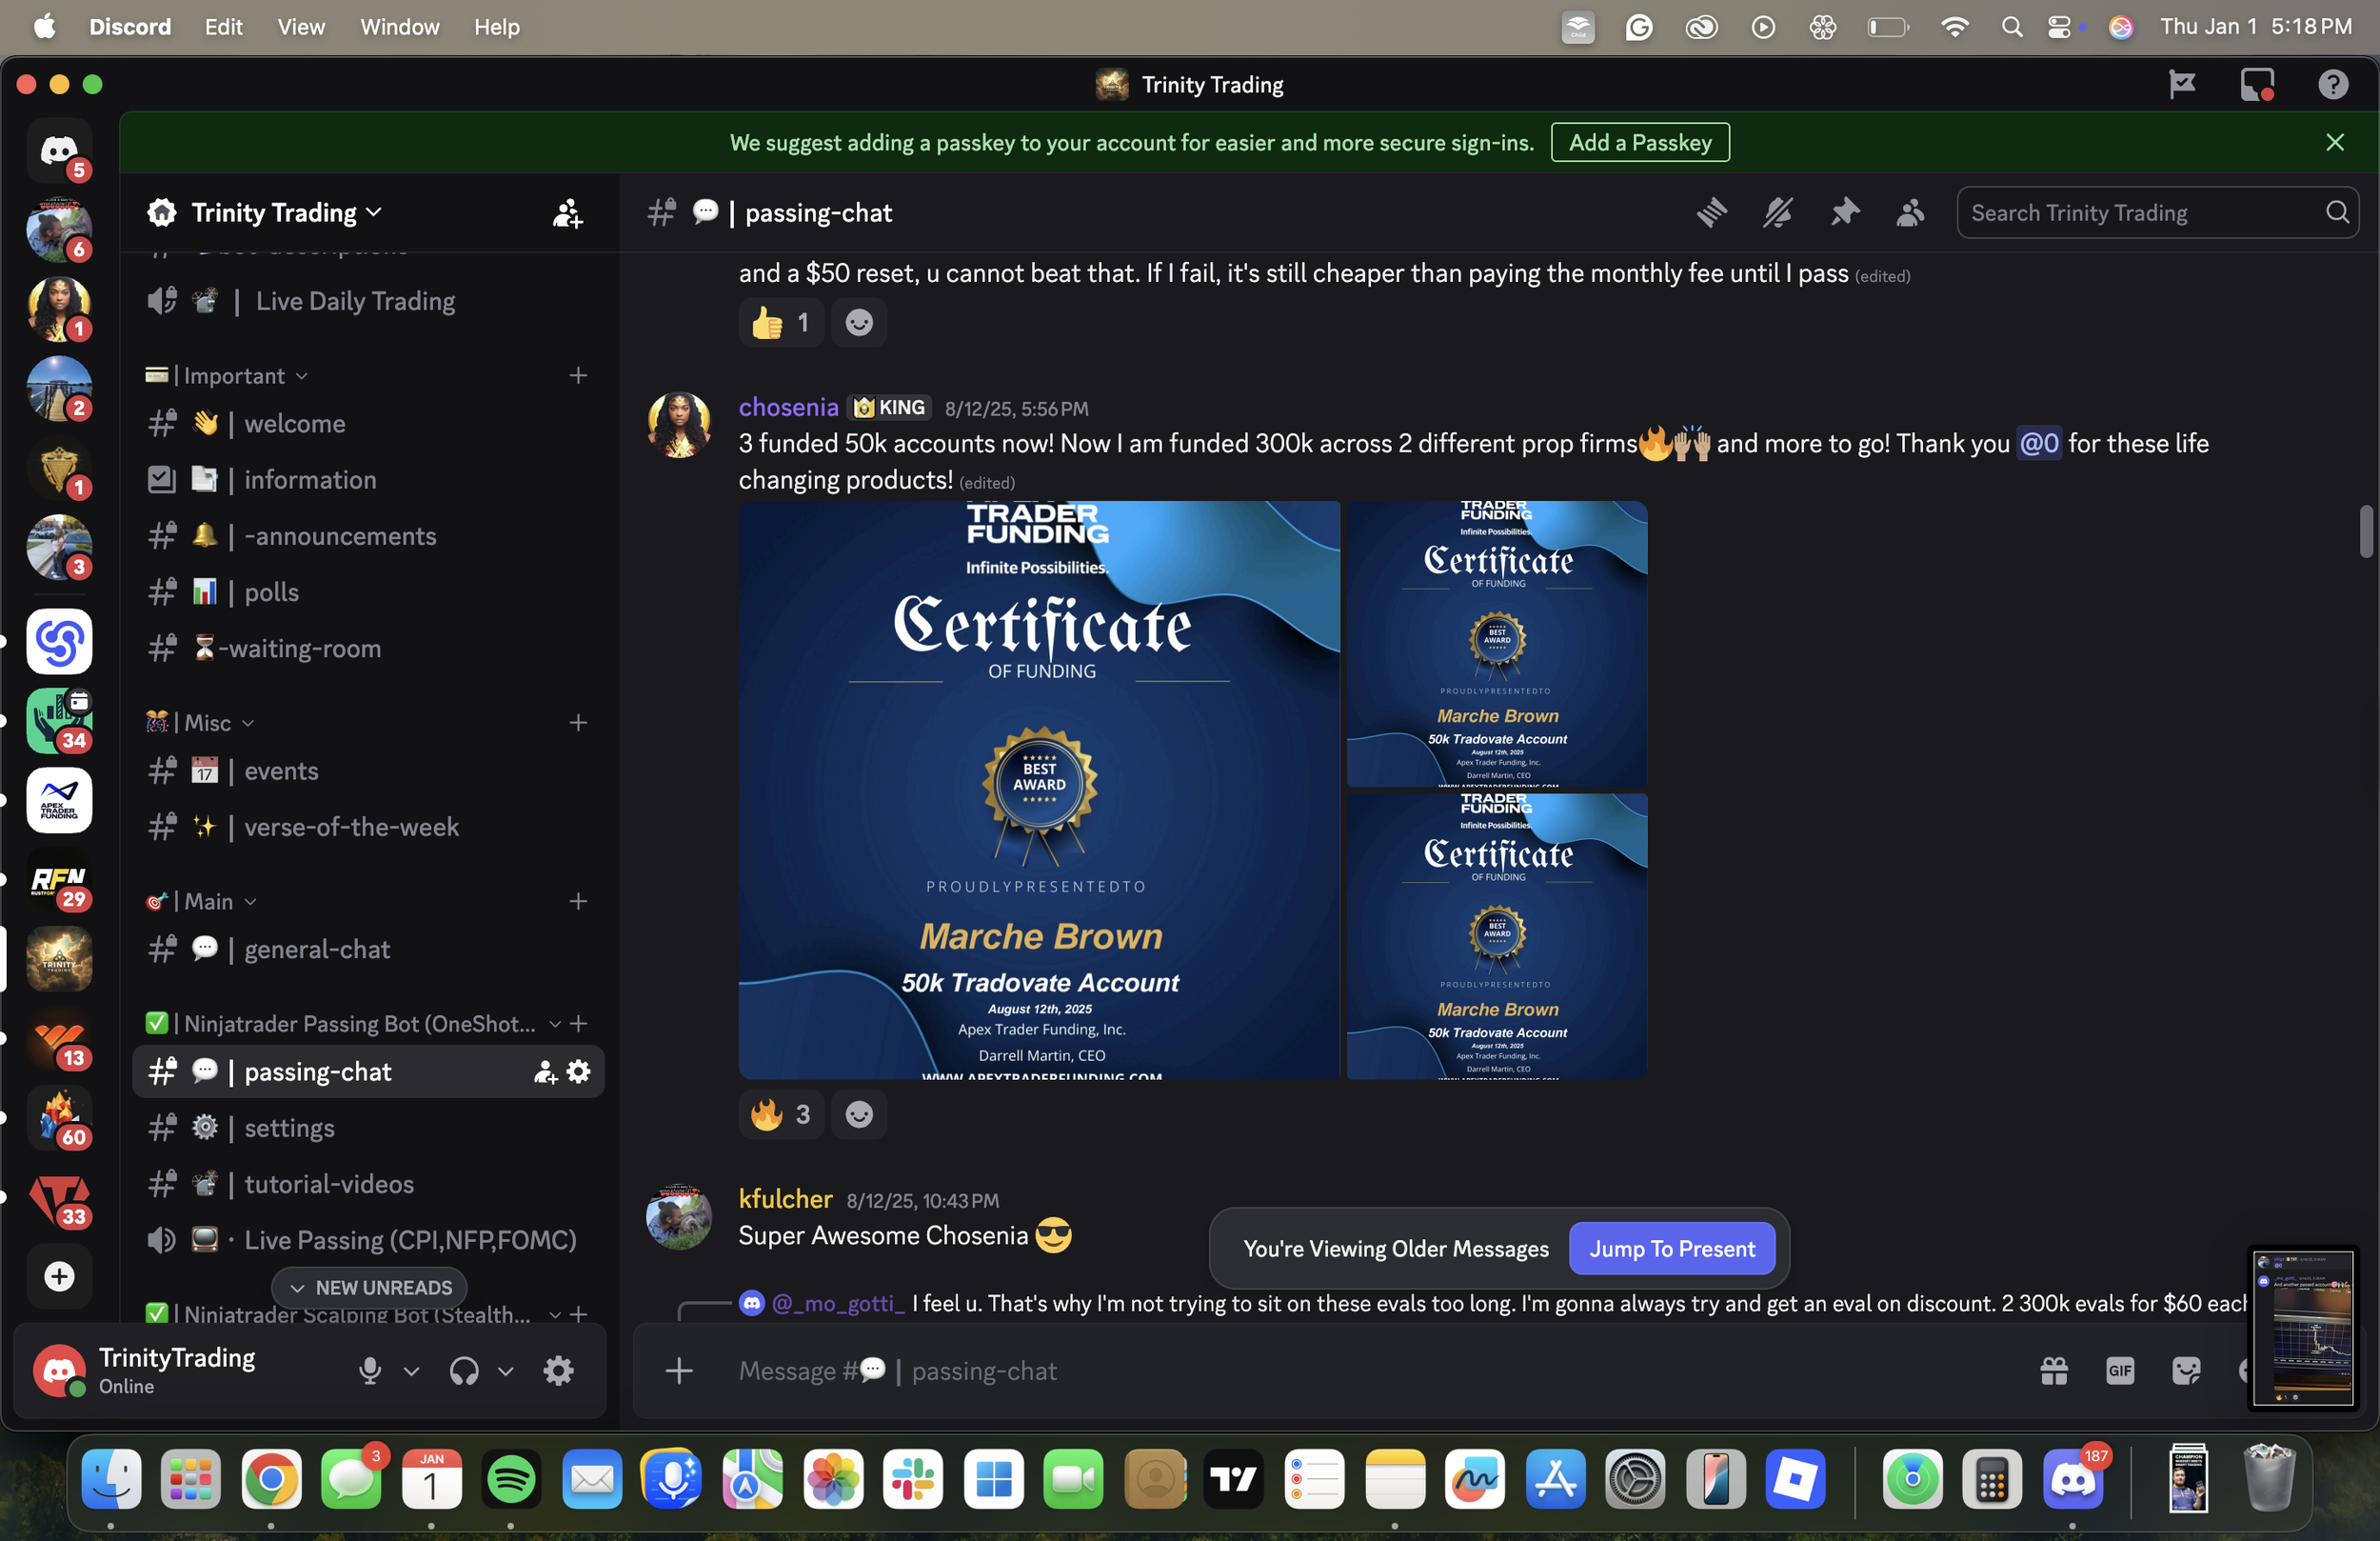This screenshot has height=1541, width=2380.
Task: Click Add a Passkey
Action: pos(1639,142)
